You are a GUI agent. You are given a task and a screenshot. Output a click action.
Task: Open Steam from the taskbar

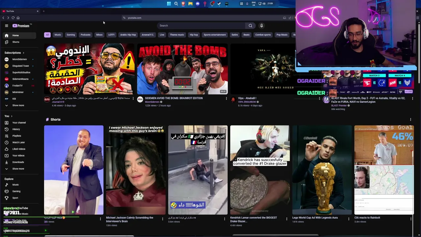[x=219, y=4]
